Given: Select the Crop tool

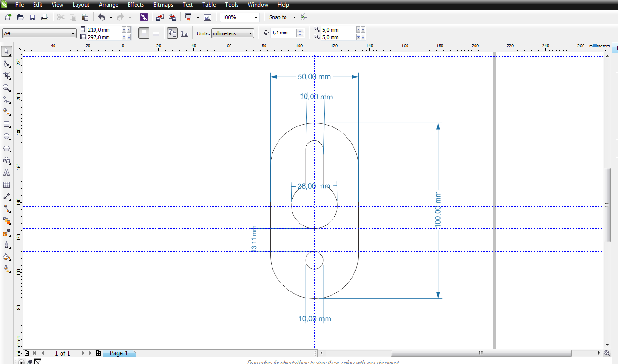Looking at the screenshot, I should [7, 75].
